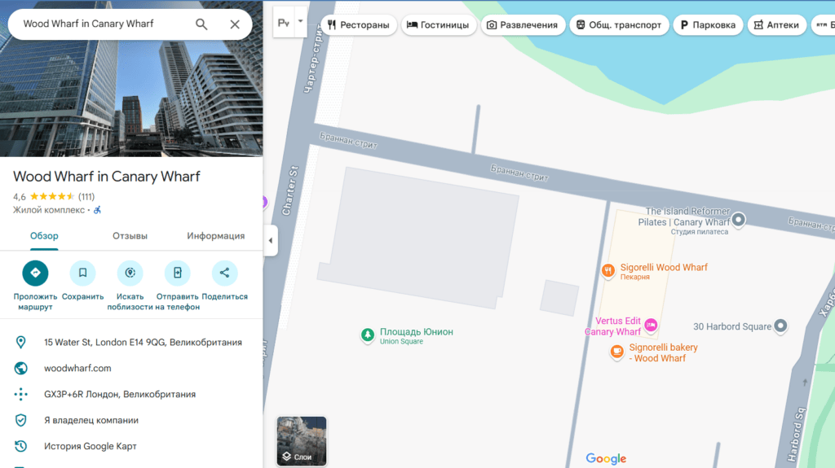Open the Информация tab
Viewport: 835px width, 468px height.
[215, 235]
